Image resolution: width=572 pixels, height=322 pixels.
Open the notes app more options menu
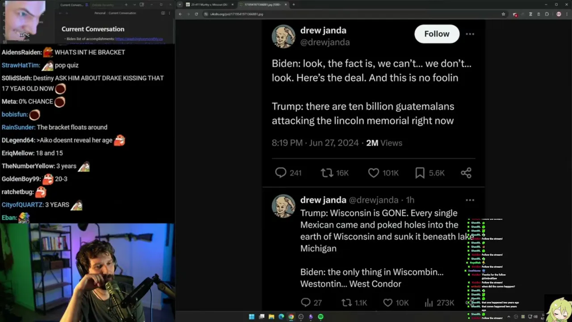pos(169,13)
